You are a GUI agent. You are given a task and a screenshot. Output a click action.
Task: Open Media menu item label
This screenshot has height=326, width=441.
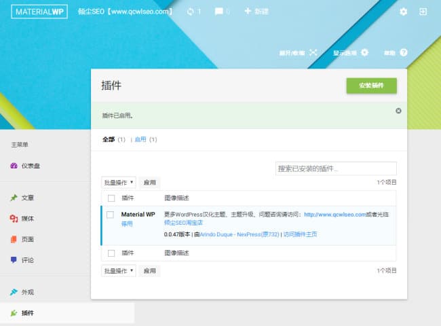point(28,219)
